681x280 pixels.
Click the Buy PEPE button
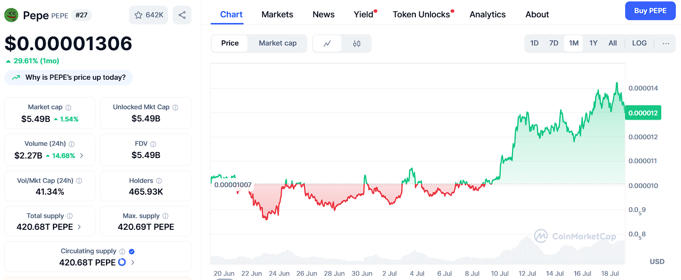[650, 11]
